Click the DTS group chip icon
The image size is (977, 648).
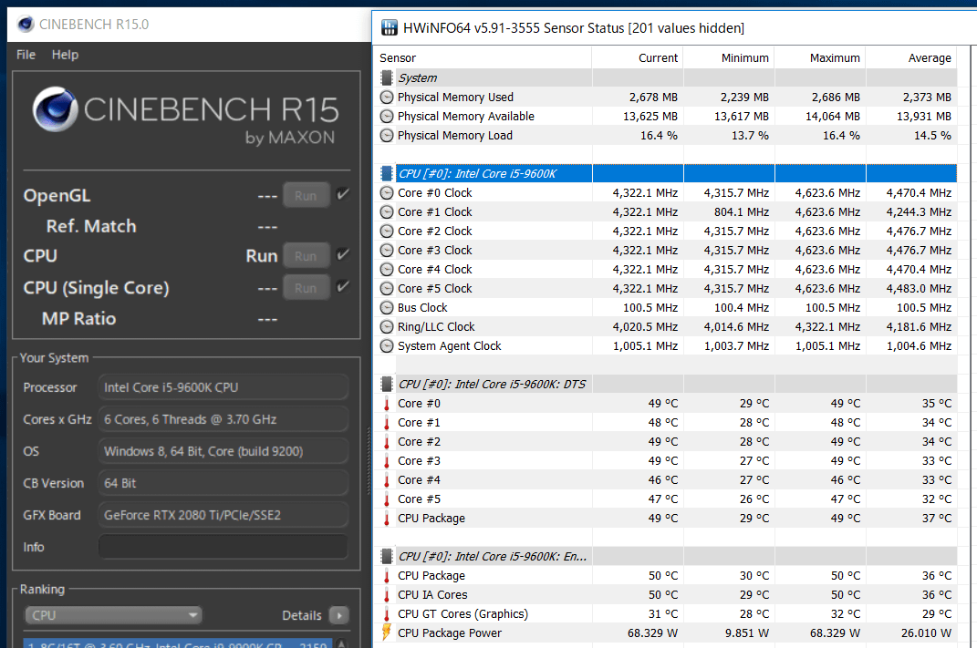pyautogui.click(x=387, y=384)
